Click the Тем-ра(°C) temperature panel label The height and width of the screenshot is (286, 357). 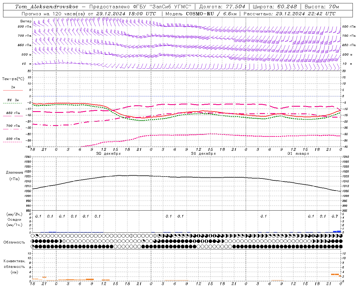(x=13, y=79)
